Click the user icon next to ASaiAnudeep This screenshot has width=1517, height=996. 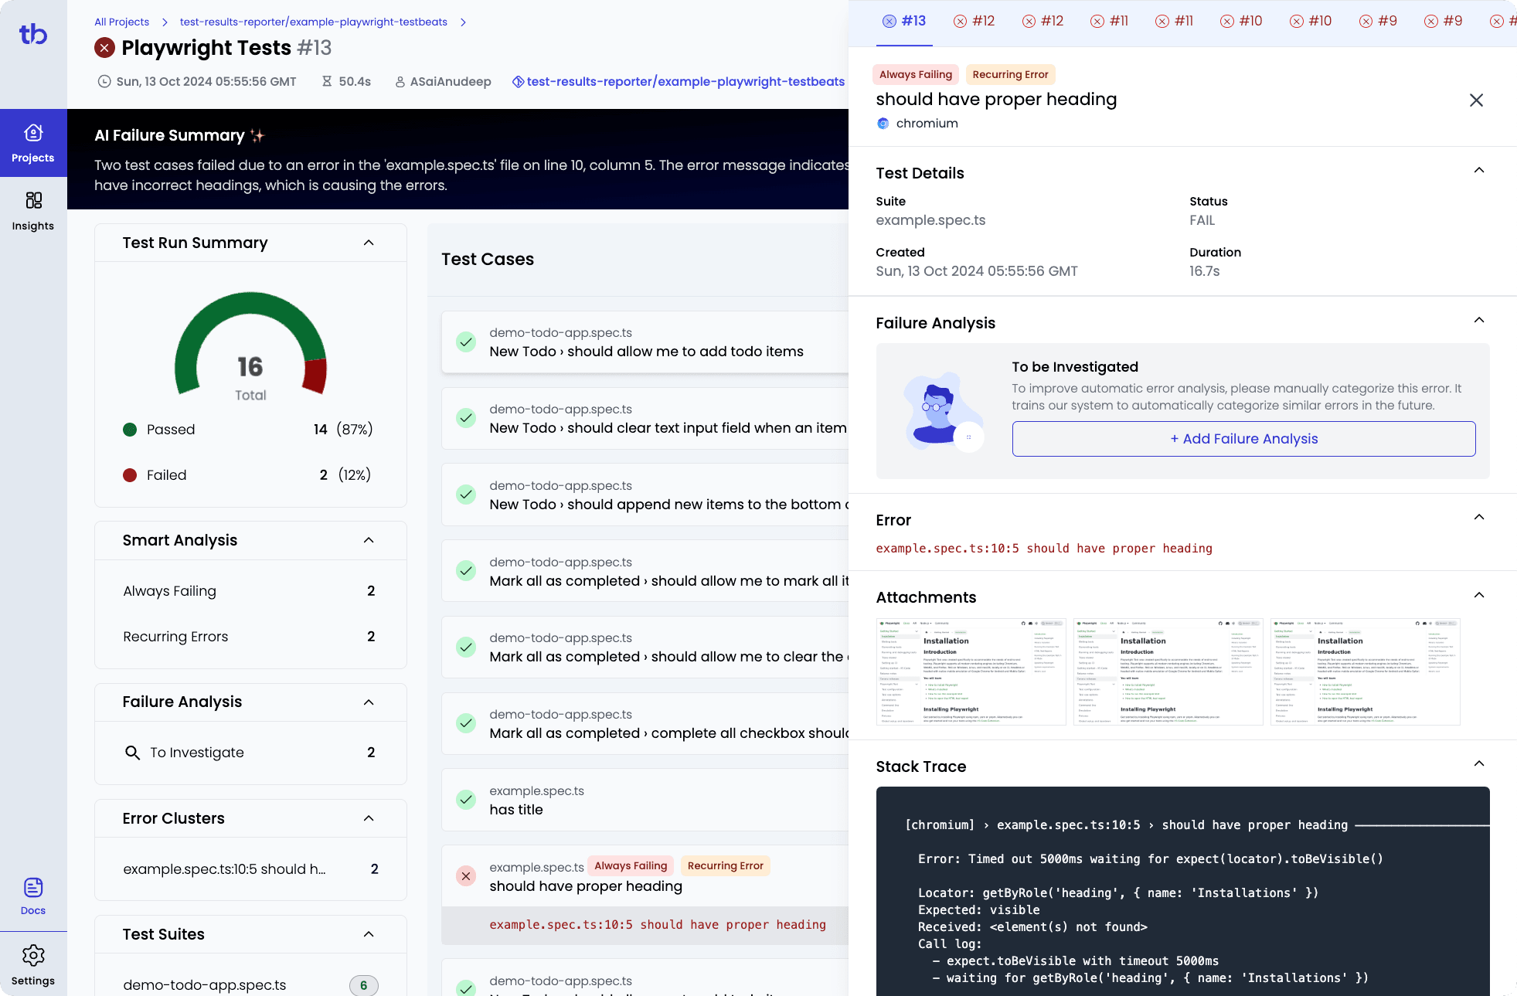point(400,81)
